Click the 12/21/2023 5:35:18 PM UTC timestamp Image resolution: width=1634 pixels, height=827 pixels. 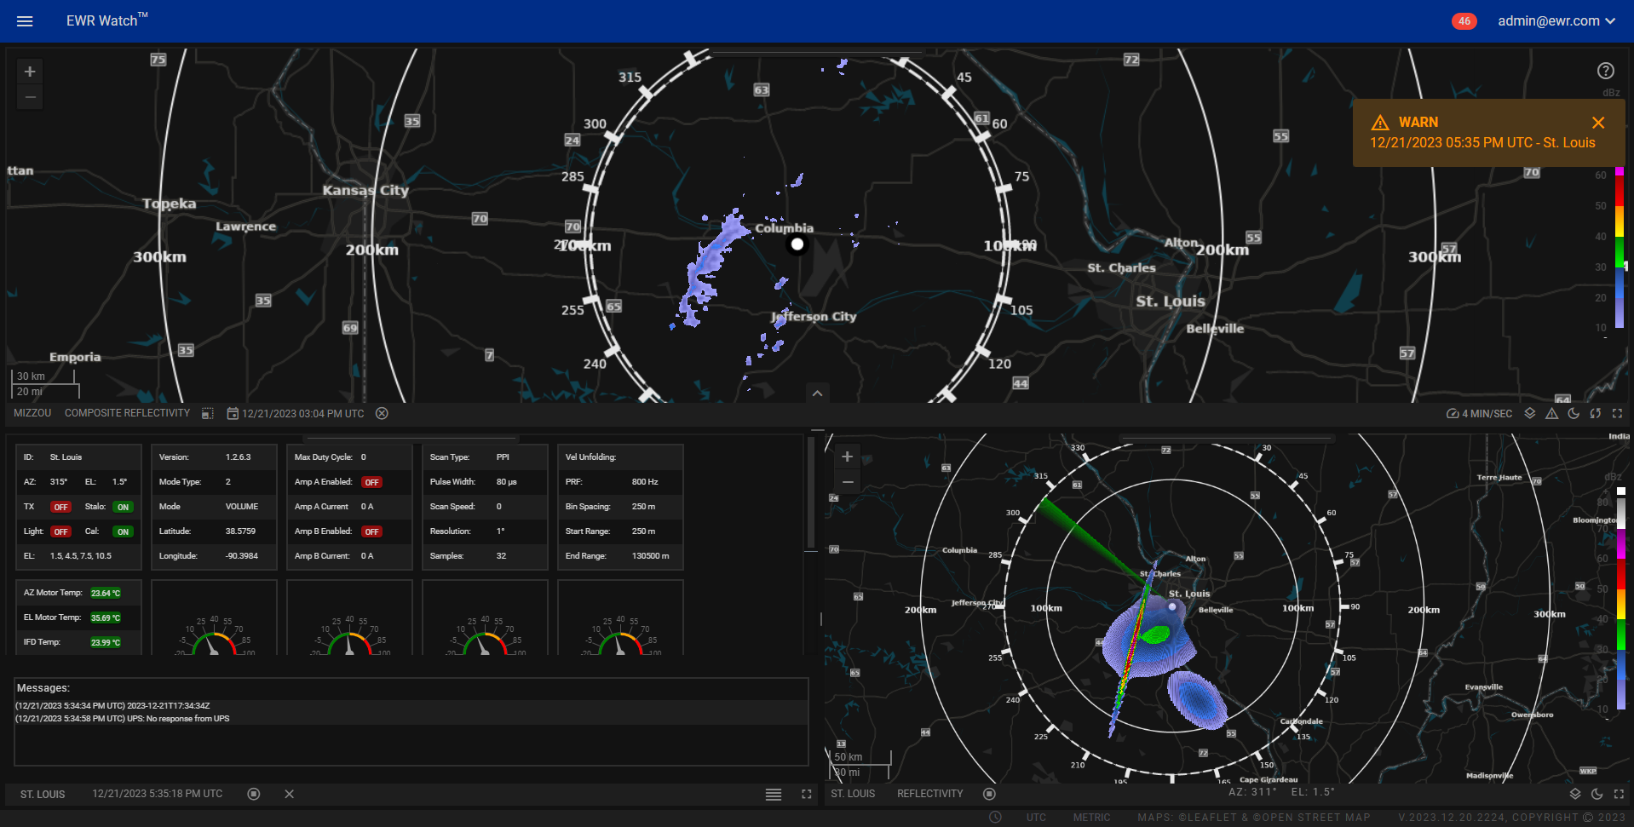coord(158,794)
